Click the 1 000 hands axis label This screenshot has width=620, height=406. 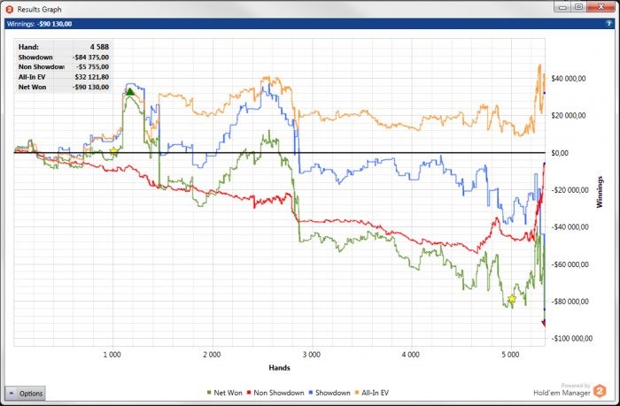112,355
